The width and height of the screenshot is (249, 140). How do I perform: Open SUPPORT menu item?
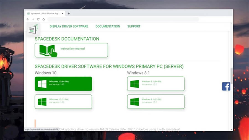134,26
